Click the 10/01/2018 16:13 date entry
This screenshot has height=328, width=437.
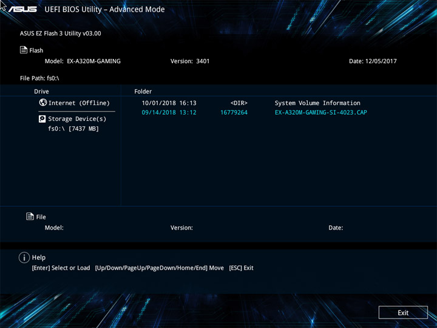click(x=169, y=103)
